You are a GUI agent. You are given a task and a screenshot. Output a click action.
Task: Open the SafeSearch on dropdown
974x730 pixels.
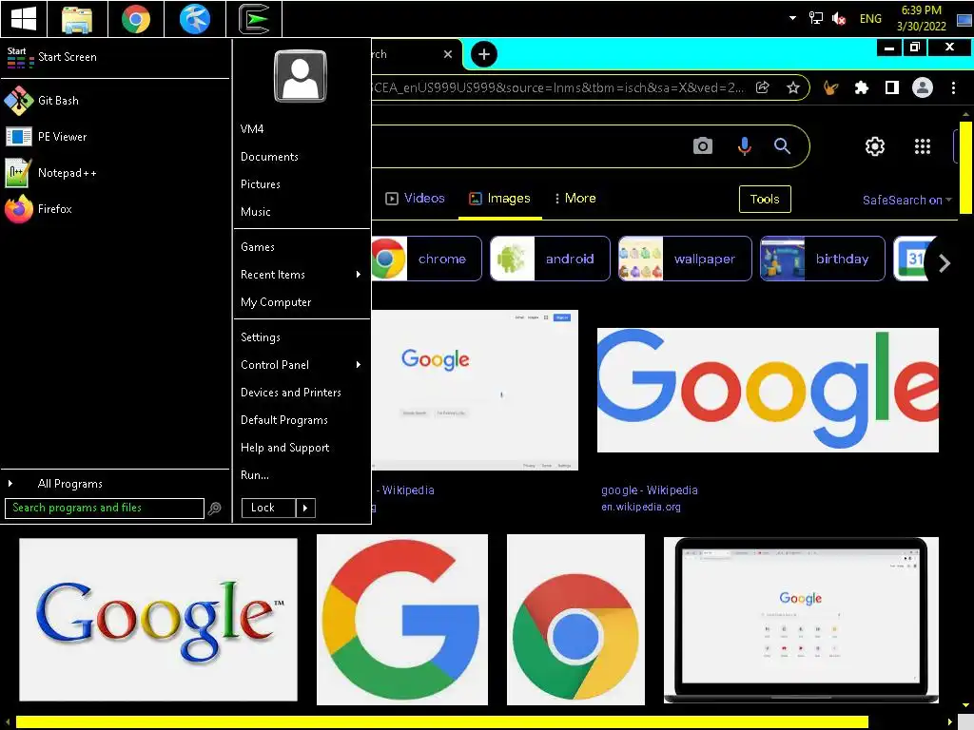[x=906, y=200]
